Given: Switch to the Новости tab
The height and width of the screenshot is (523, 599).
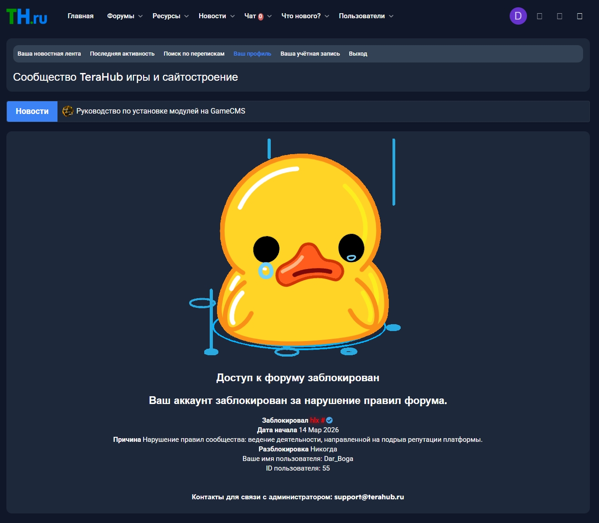Looking at the screenshot, I should tap(31, 111).
